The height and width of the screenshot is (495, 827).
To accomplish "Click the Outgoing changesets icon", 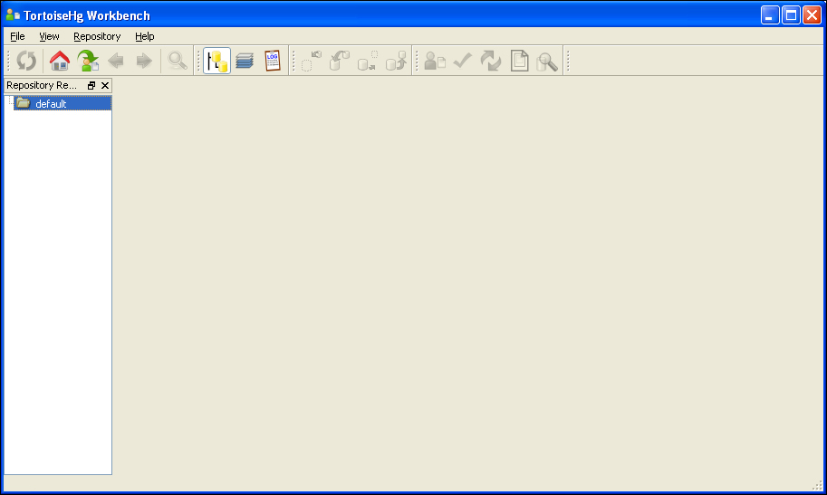I will tap(368, 61).
